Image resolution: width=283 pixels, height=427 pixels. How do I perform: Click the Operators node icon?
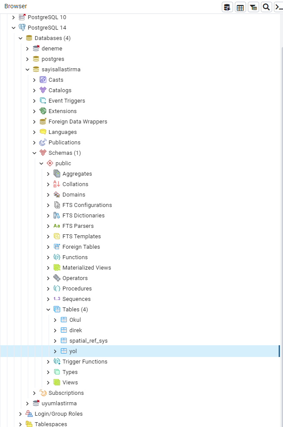pos(57,278)
